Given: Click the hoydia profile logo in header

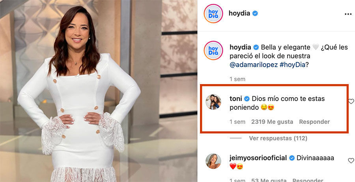Looking at the screenshot, I should click(213, 13).
